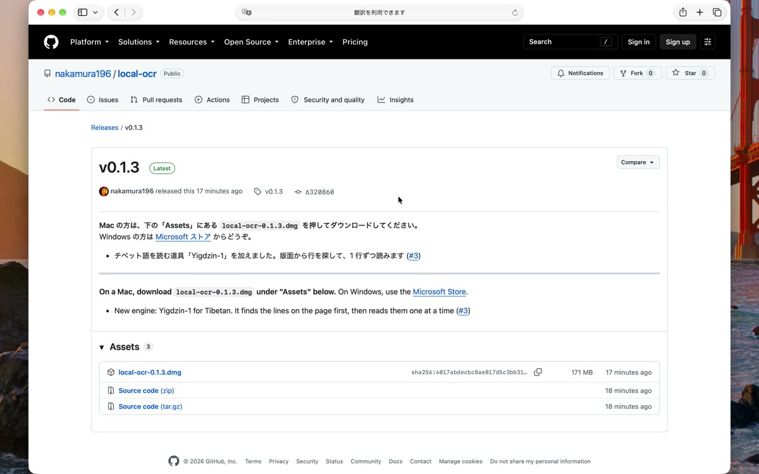Switch to the Insights tab
The image size is (759, 474).
pos(395,100)
